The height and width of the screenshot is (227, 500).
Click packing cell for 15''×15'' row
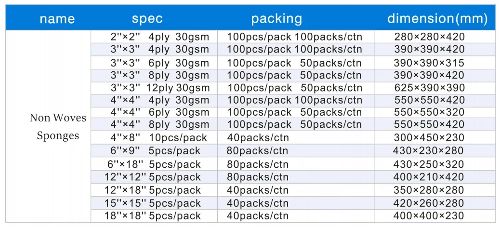[257, 203]
